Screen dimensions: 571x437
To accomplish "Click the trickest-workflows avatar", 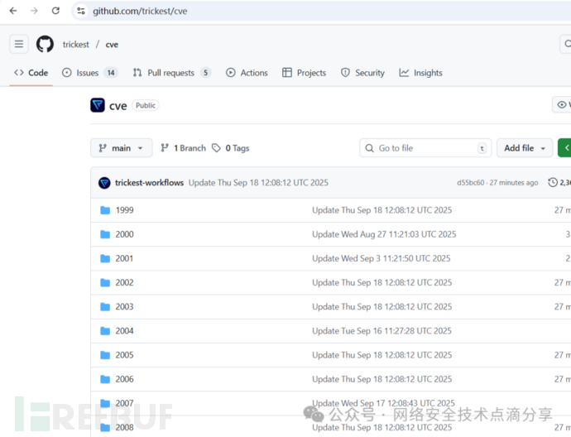I will coord(104,183).
